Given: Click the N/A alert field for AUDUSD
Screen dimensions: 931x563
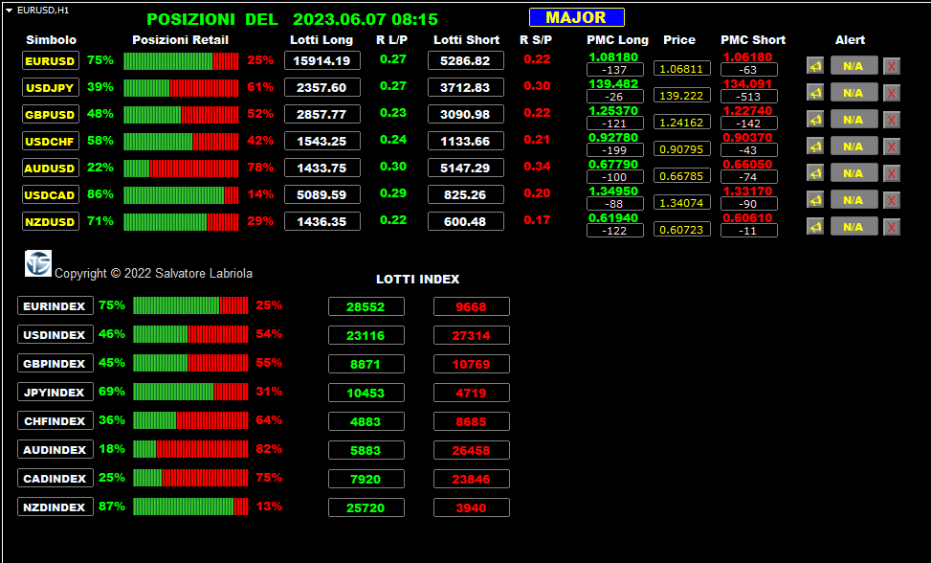Looking at the screenshot, I should (x=853, y=172).
